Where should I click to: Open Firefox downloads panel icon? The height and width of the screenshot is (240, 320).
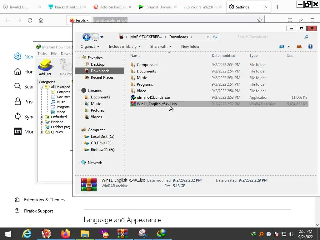pos(301,20)
